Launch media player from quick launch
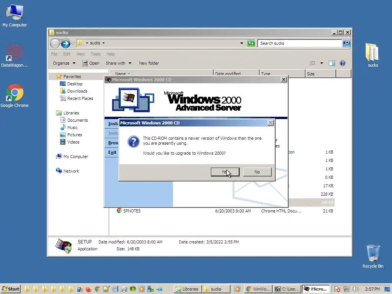 (x=142, y=289)
